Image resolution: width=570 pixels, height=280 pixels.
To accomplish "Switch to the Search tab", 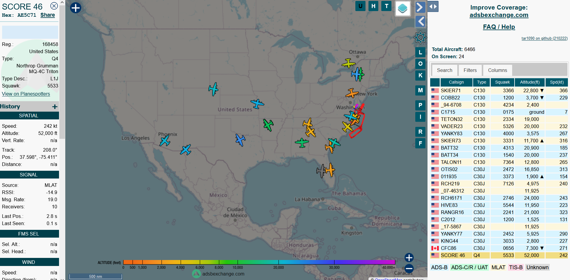I will (444, 70).
